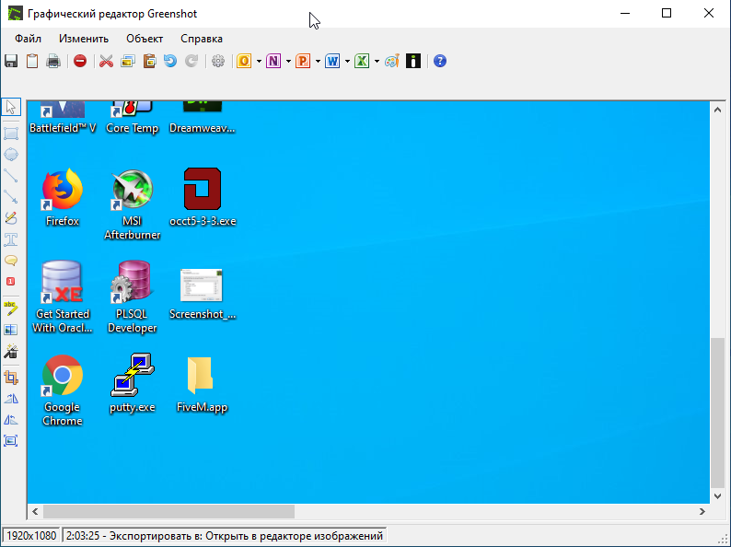Choose the highlighter tool in the left toolbar
This screenshot has height=547, width=731.
tap(11, 308)
